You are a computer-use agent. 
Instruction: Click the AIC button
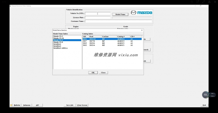(38, 105)
